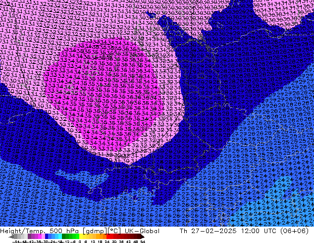The image size is (314, 243).
Task: Click the 'Th 27-02-2025' date text
Action: [208, 231]
